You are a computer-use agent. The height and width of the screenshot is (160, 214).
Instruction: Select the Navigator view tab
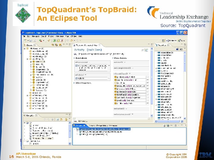pyautogui.click(x=31, y=115)
